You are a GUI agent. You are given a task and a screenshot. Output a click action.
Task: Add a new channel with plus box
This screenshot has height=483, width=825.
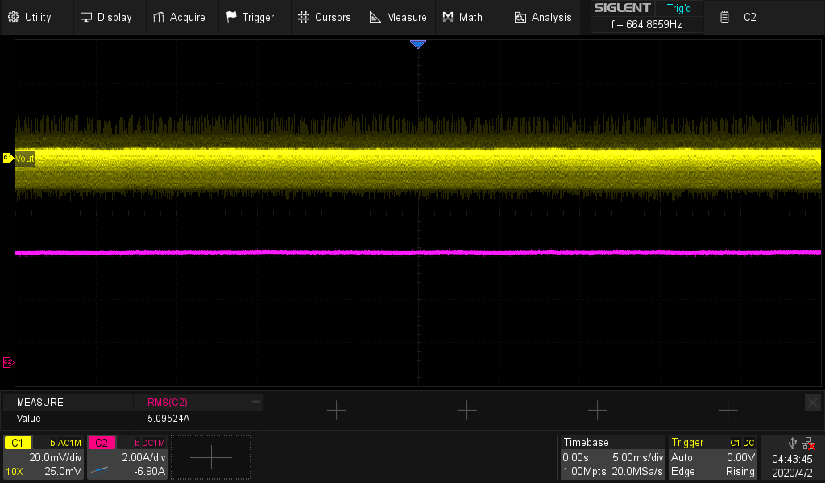(x=211, y=457)
